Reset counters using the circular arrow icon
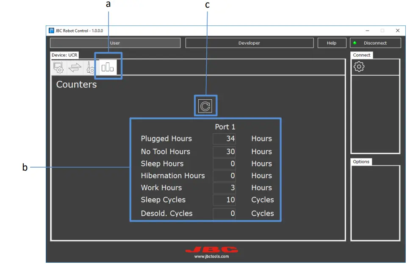Viewport: 410px width, 264px height. coord(205,105)
